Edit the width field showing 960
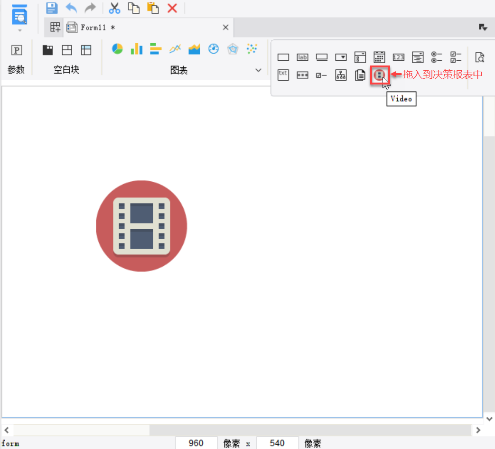Screen dimensions: 495x449 point(196,443)
